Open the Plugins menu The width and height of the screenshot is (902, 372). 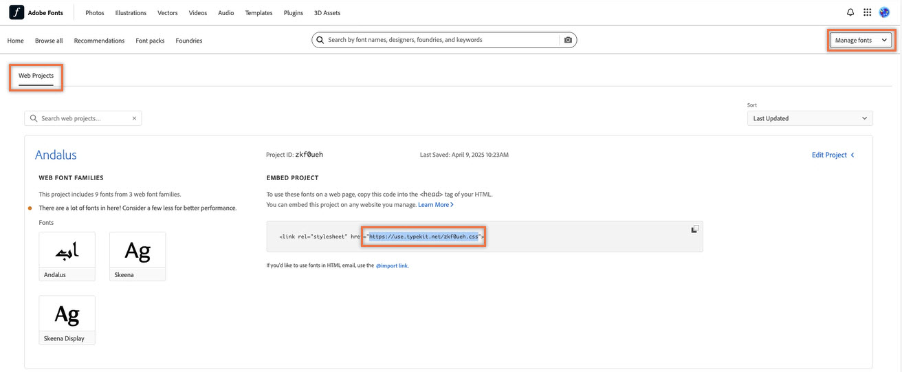294,13
